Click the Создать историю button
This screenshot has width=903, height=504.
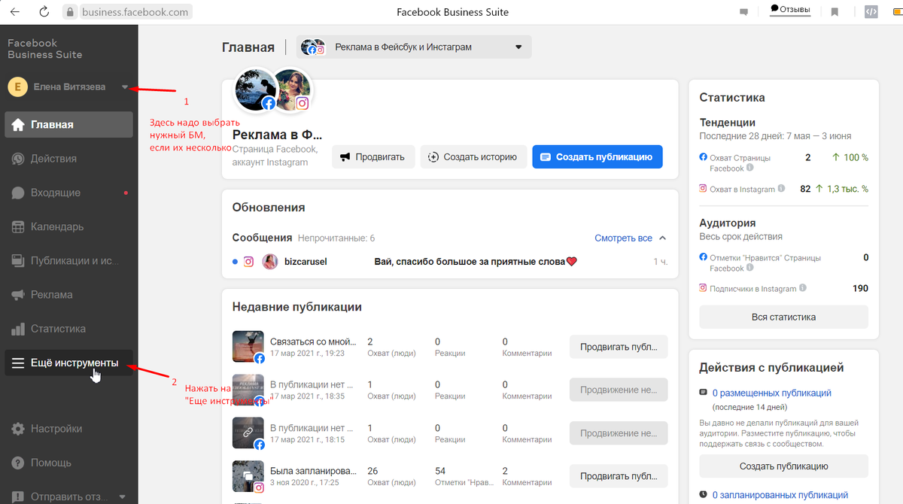[473, 157]
